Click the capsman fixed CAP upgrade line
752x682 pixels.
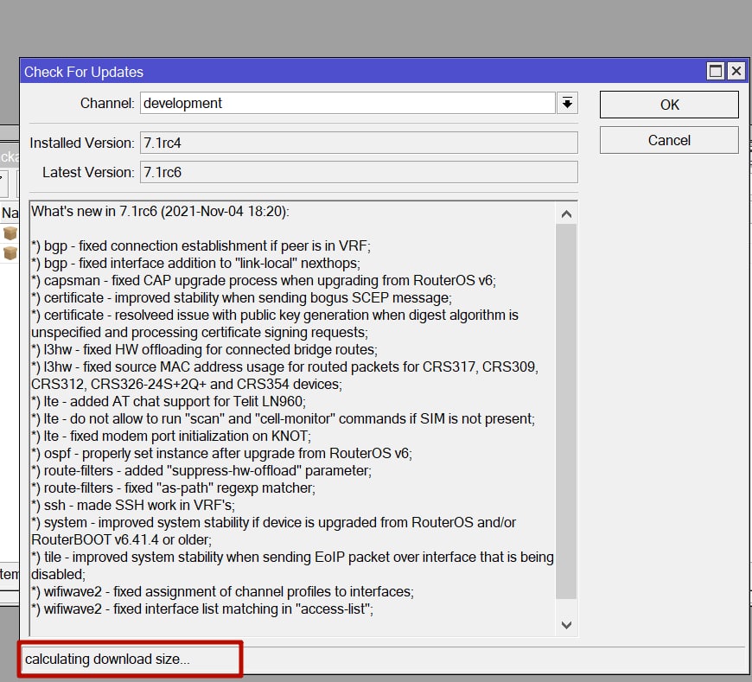(264, 281)
